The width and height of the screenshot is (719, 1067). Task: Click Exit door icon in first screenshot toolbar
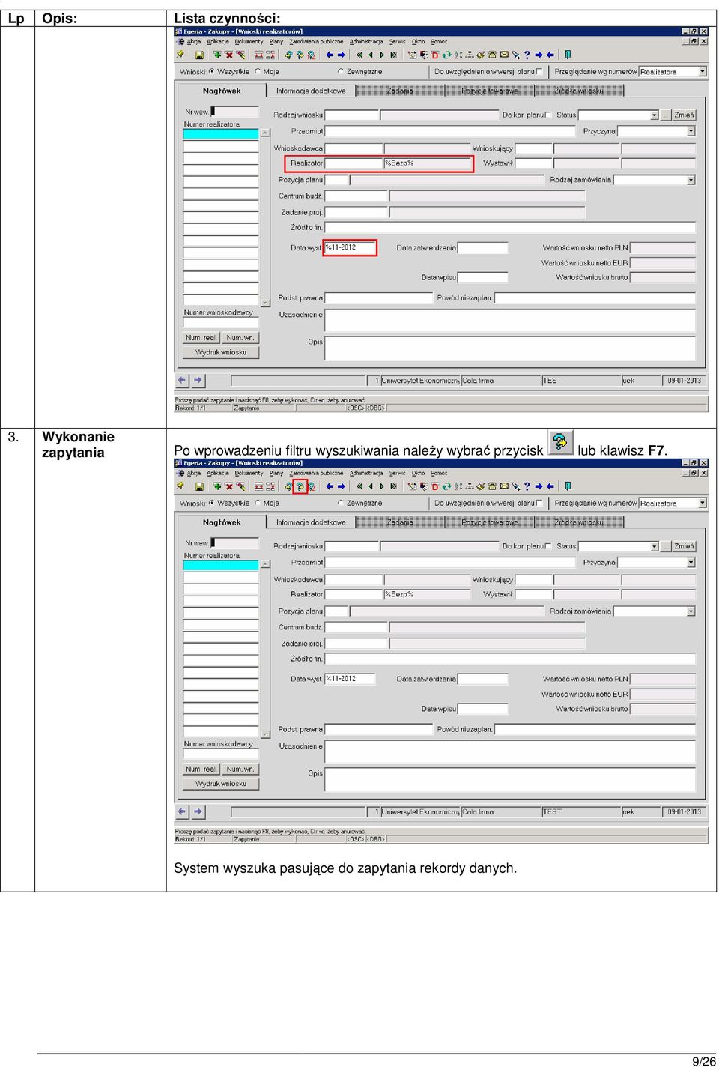[568, 55]
